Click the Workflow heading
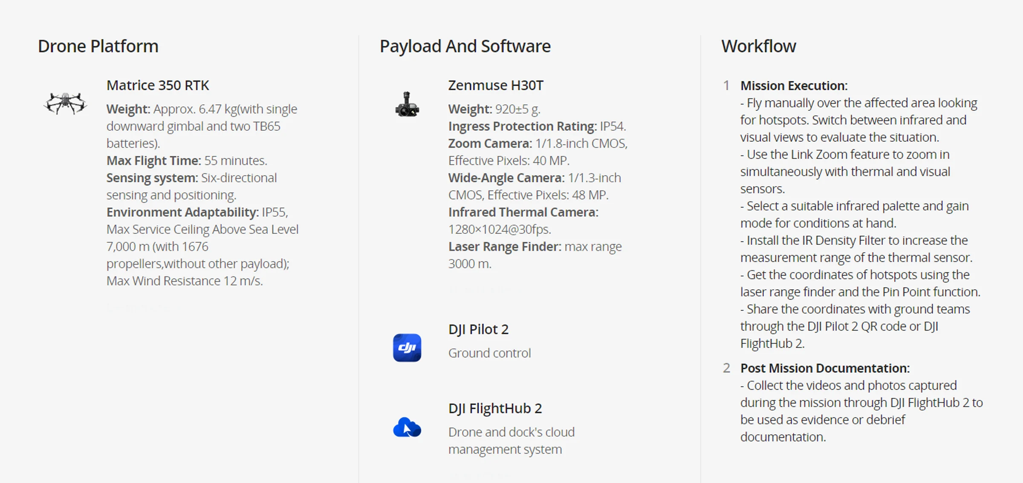This screenshot has height=483, width=1023. coord(758,46)
